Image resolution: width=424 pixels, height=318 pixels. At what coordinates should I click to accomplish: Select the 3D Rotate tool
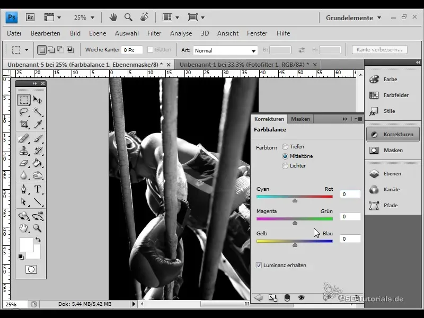click(24, 216)
